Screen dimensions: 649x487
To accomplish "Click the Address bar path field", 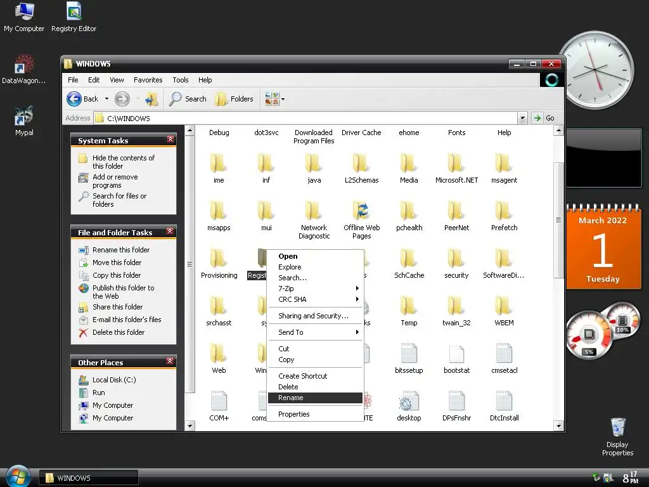I will pyautogui.click(x=305, y=118).
